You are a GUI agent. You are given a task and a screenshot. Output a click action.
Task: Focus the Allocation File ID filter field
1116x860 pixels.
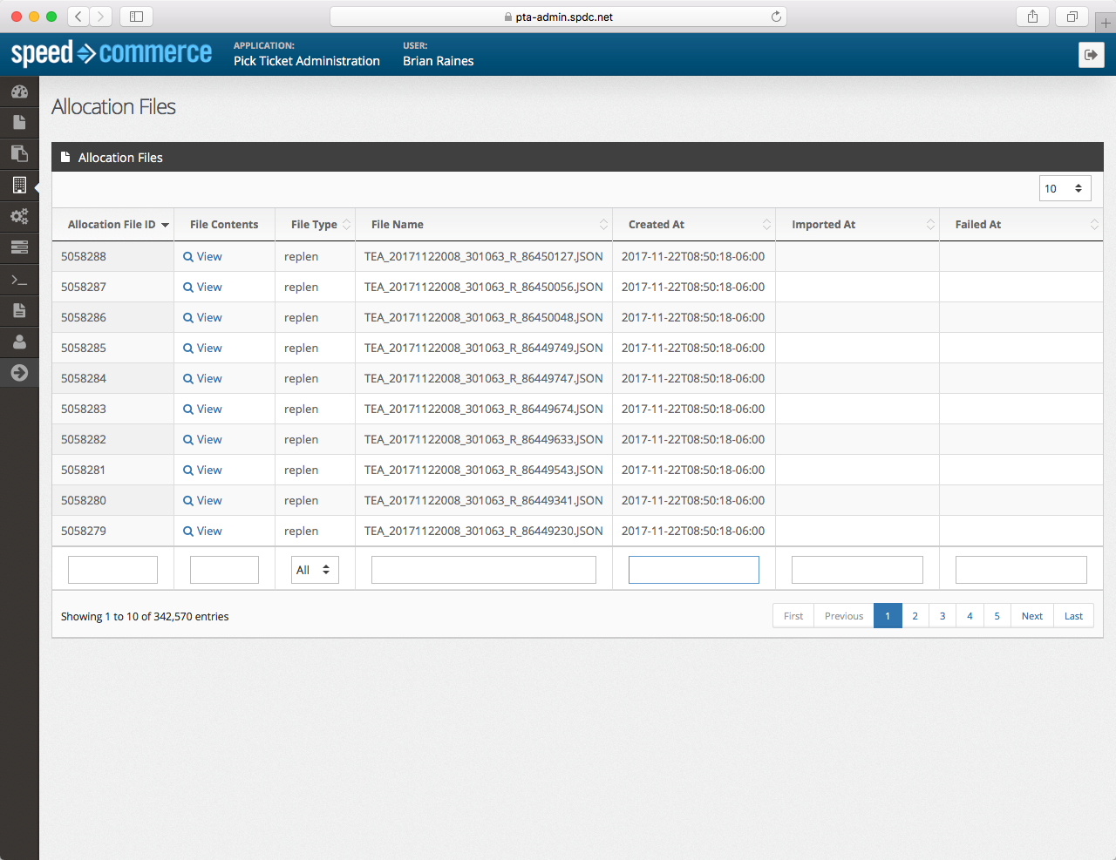tap(112, 570)
